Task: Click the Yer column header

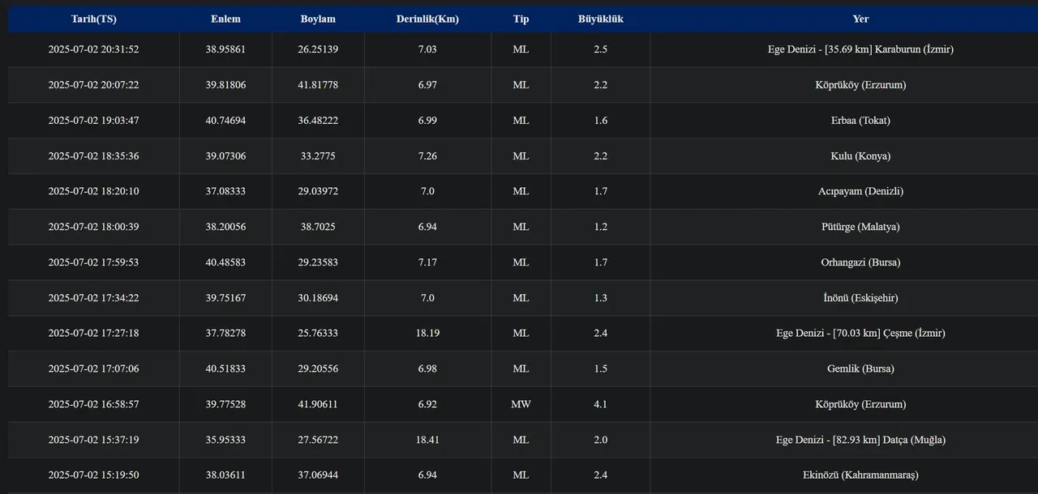Action: click(x=860, y=19)
